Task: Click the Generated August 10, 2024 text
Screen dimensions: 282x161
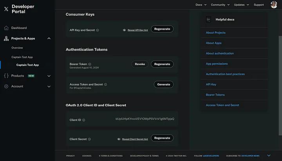Action: (84, 68)
